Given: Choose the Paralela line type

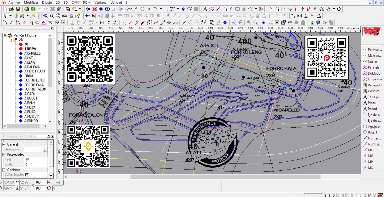Looking at the screenshot, I should pyautogui.click(x=371, y=67).
